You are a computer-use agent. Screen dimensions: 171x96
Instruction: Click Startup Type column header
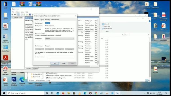point(88,21)
